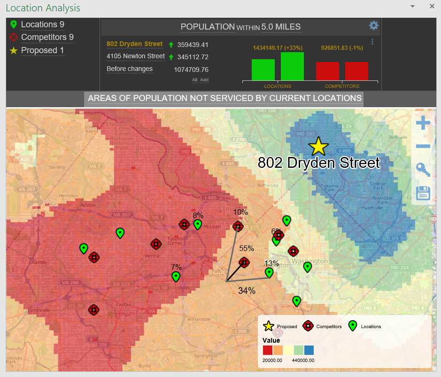This screenshot has height=377, width=441.
Task: Click the competitor marker labeled 6%
Action: click(x=279, y=235)
